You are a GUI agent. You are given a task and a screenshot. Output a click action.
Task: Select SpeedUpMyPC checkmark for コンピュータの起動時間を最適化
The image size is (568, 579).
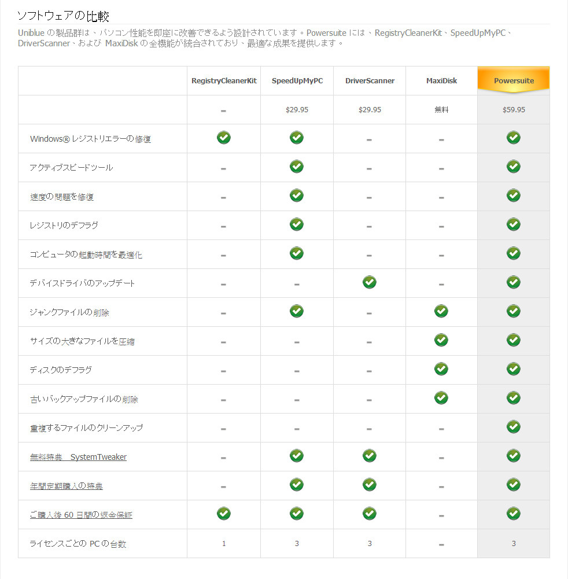[x=297, y=253]
